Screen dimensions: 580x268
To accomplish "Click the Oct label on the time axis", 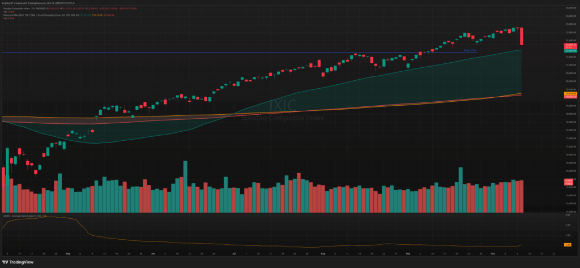I will 494,254.
